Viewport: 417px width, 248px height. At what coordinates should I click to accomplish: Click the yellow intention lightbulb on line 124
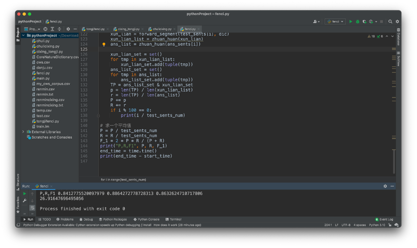[x=104, y=44]
